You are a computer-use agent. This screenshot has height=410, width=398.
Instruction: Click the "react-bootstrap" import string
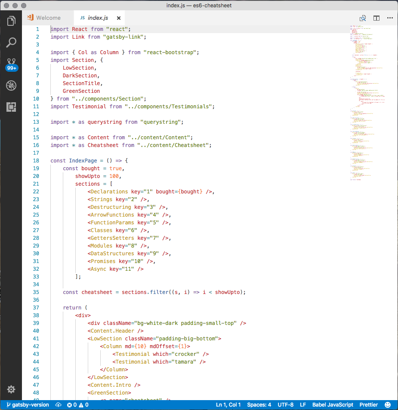[x=170, y=52]
